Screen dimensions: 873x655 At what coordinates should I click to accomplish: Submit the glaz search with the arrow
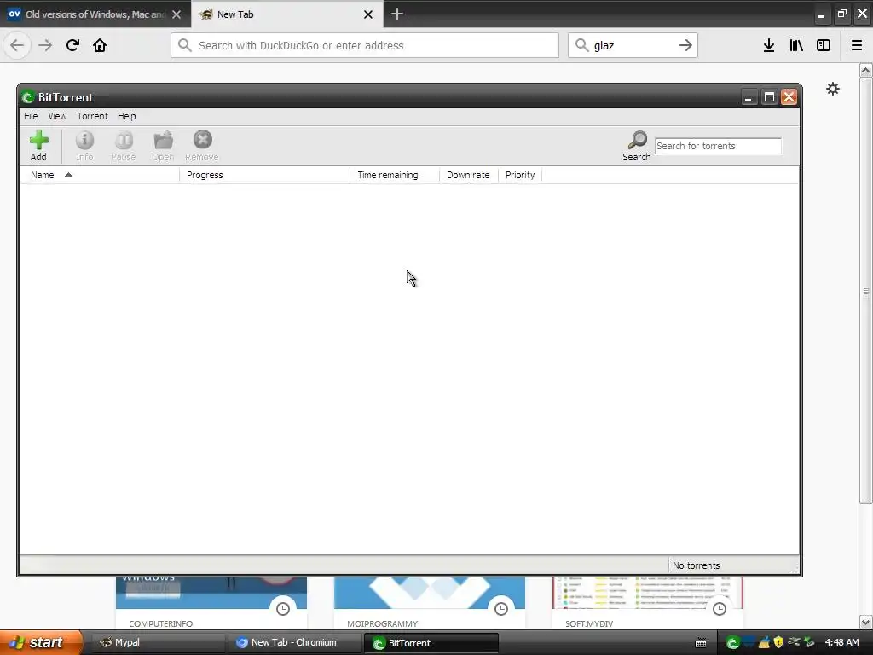(685, 46)
